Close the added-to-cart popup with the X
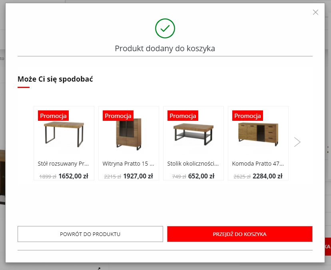This screenshot has width=331, height=270. (x=315, y=12)
